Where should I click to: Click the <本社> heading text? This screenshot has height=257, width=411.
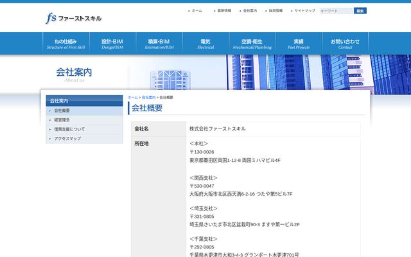pos(198,143)
